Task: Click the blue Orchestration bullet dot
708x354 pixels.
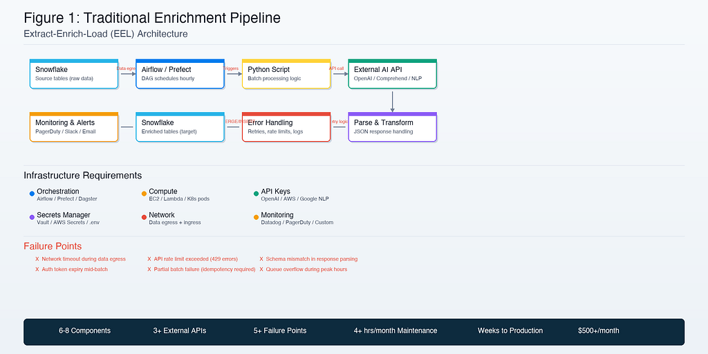Action: [x=32, y=194]
